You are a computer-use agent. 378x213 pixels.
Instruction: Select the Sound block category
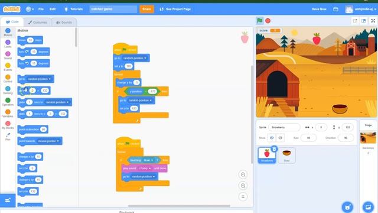(x=8, y=56)
